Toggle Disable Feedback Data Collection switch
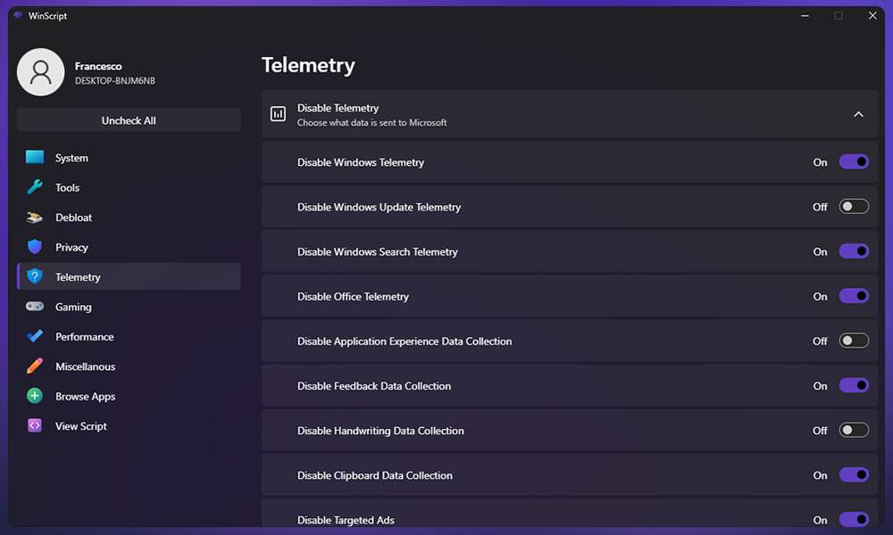Screen dimensions: 893x535 tap(854, 385)
